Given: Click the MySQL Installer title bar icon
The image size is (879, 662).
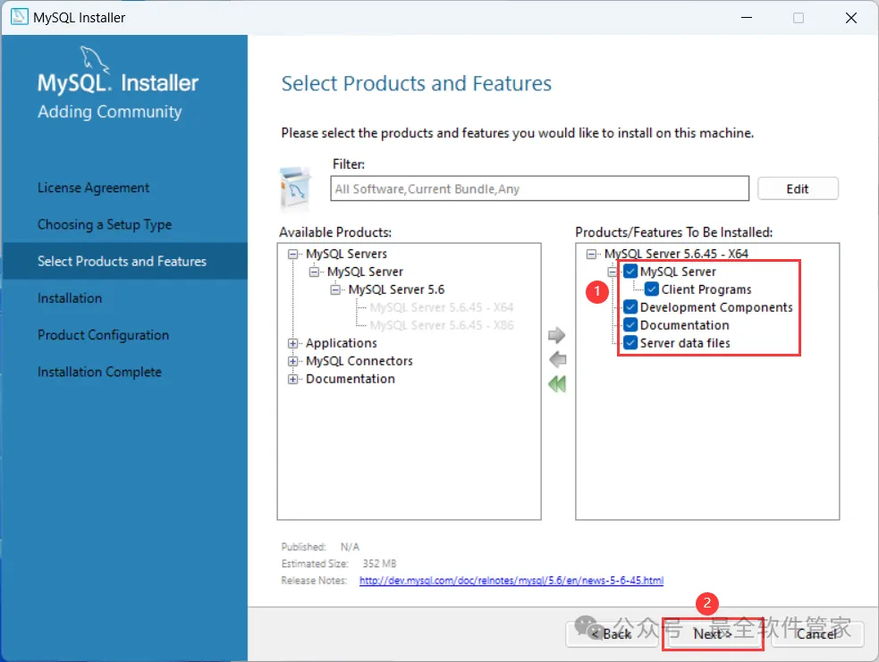Looking at the screenshot, I should pyautogui.click(x=19, y=17).
